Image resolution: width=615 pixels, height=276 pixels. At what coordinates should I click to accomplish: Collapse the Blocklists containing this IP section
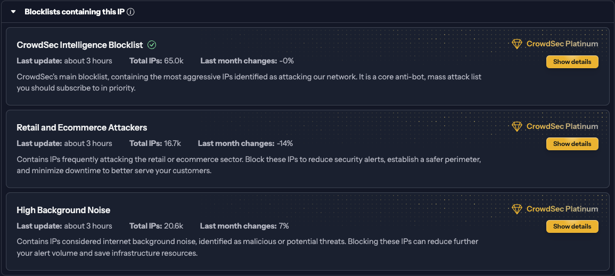pos(14,12)
